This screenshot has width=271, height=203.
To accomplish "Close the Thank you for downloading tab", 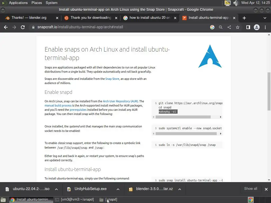I will (116, 18).
